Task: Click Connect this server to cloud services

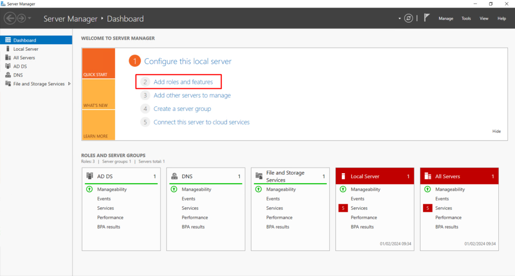Action: pyautogui.click(x=201, y=122)
